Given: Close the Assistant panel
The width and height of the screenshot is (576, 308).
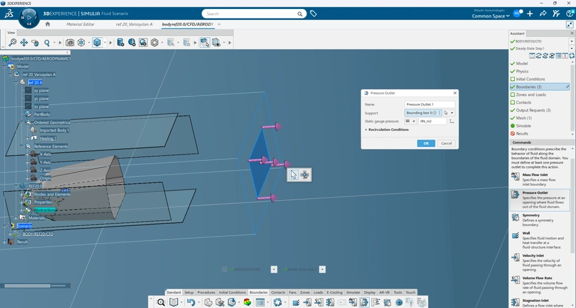Looking at the screenshot, I should tap(572, 34).
